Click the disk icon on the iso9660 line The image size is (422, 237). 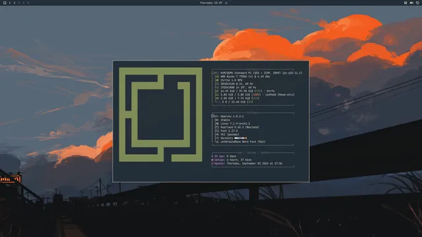[217, 95]
